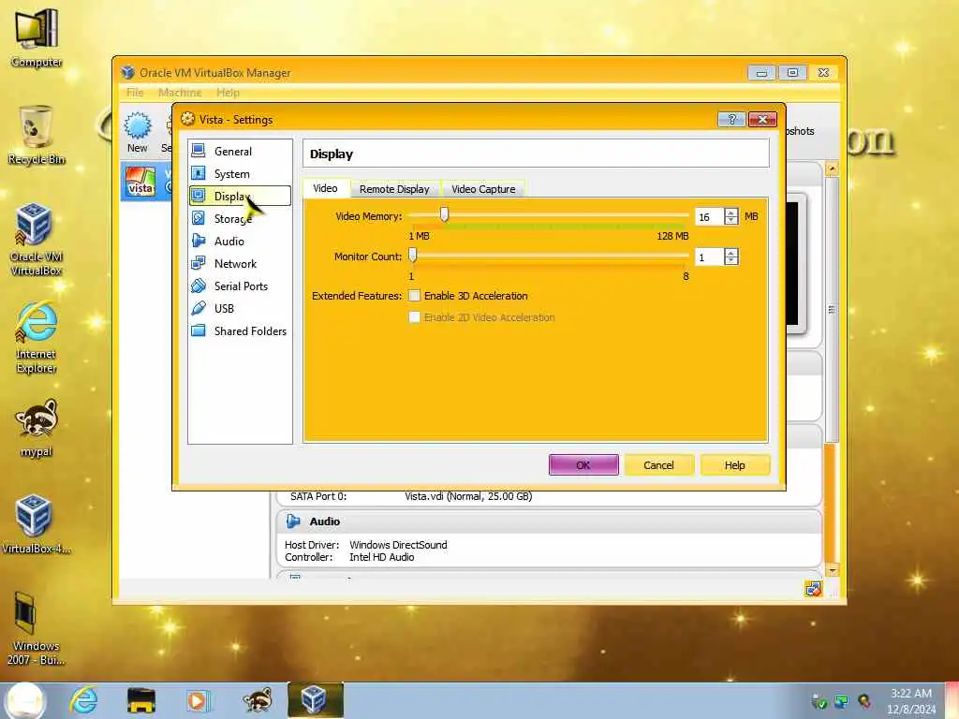Screen dimensions: 959x719
Task: Click the Video Memory MB value field
Action: (709, 216)
